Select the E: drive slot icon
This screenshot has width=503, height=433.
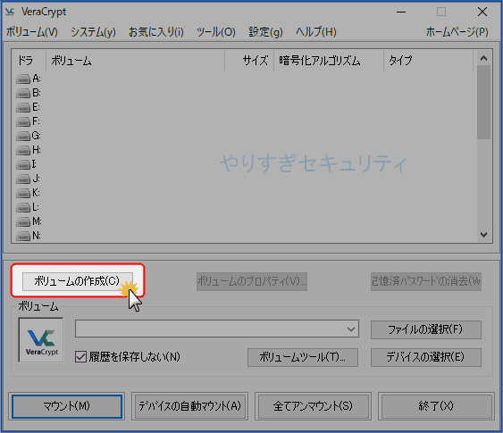coord(23,107)
